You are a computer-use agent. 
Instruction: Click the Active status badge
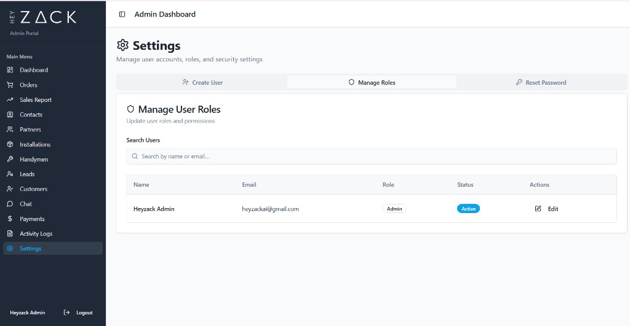pyautogui.click(x=468, y=209)
